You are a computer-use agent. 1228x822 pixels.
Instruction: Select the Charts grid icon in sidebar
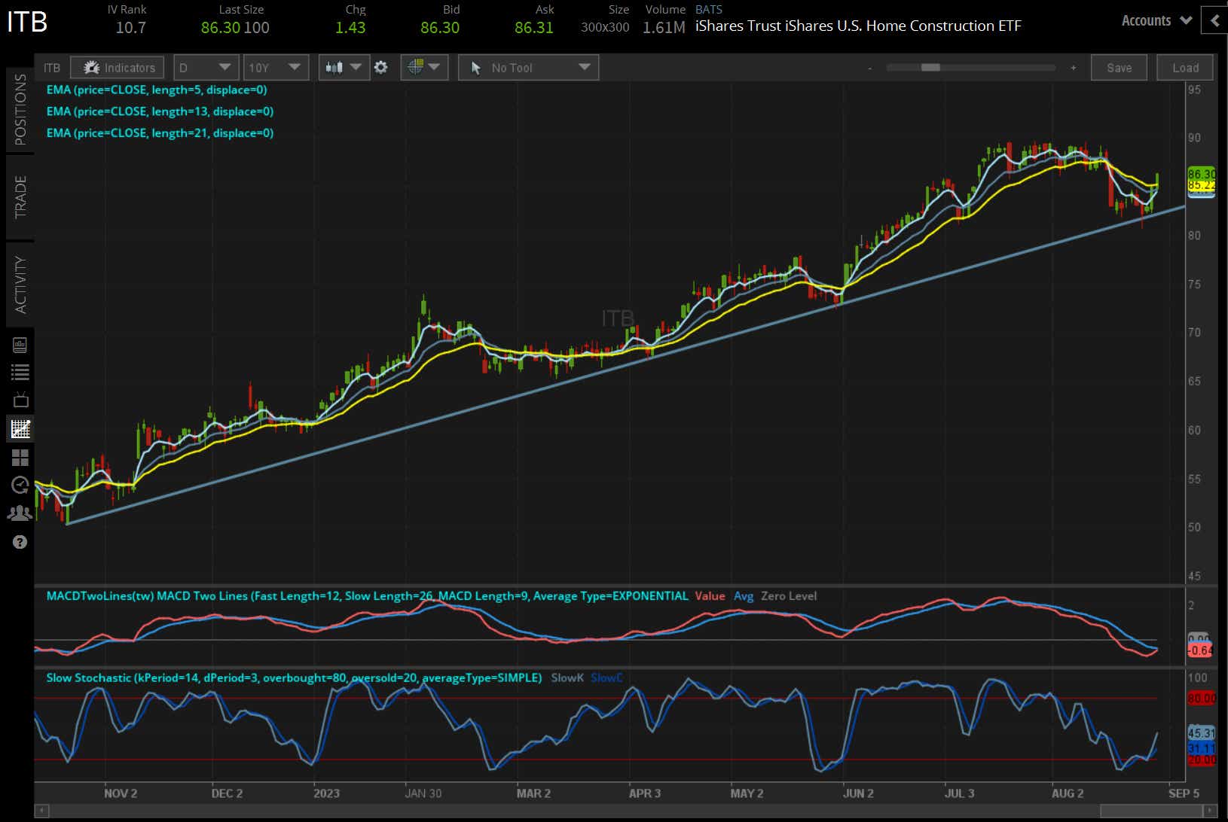(20, 429)
